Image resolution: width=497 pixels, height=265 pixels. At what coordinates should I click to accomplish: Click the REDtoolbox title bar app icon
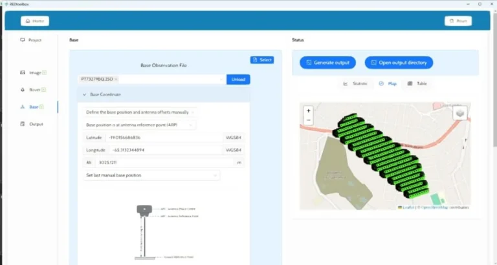click(6, 4)
